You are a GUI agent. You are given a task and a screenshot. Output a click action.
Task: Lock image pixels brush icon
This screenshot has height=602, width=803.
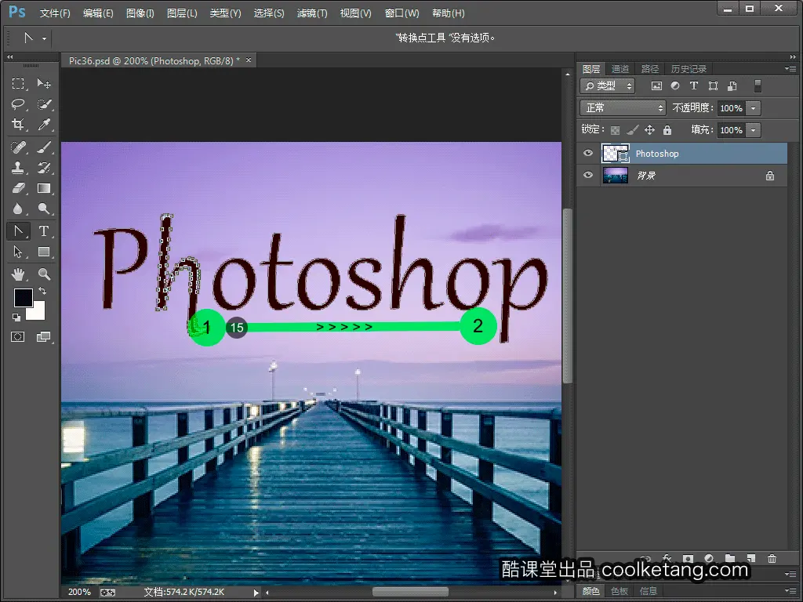tap(633, 130)
